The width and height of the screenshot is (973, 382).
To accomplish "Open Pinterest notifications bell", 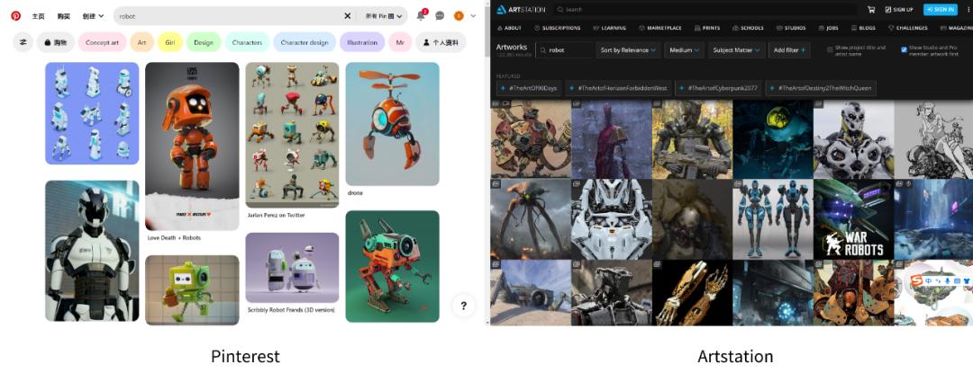I will [x=422, y=16].
